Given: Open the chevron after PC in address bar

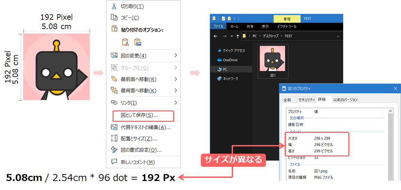Looking at the screenshot, I should [x=260, y=36].
